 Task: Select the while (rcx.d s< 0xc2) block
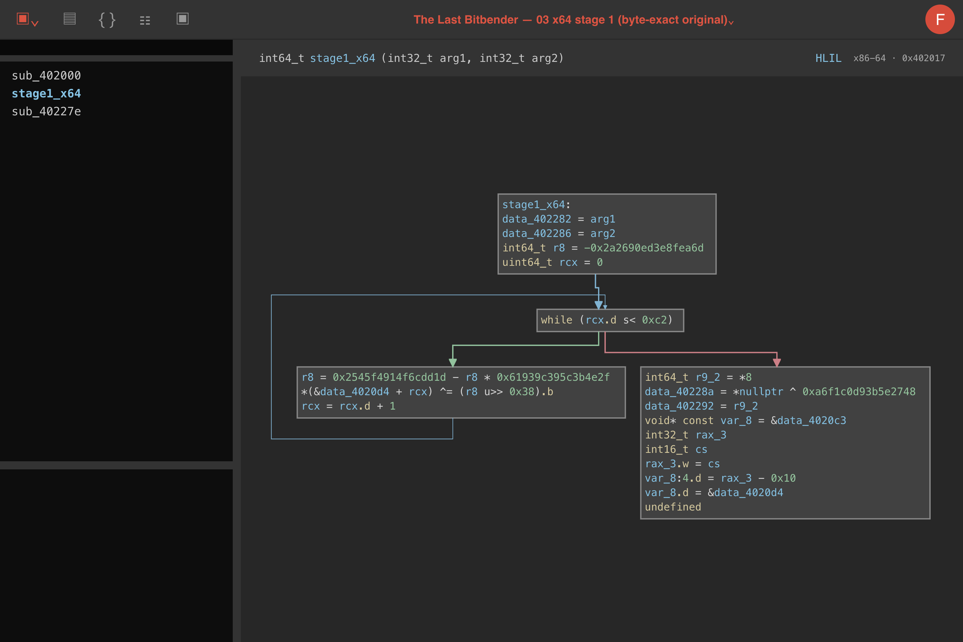[610, 320]
